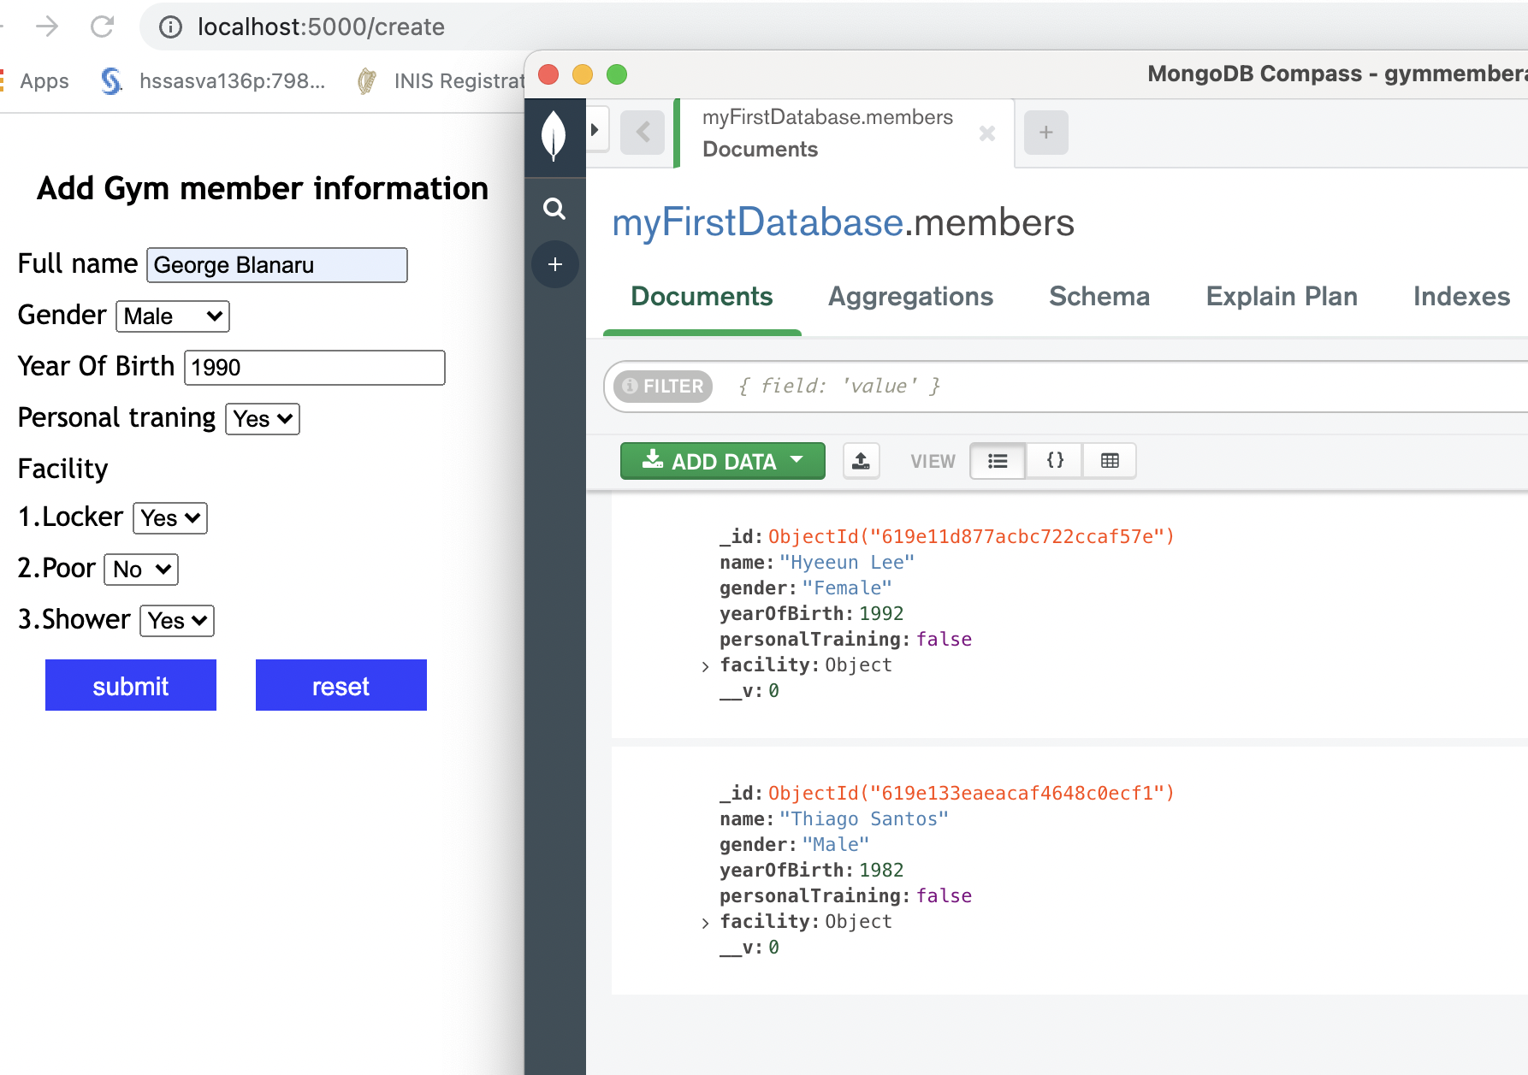The height and width of the screenshot is (1075, 1528).
Task: Open the Explain Plan tab
Action: [x=1282, y=297]
